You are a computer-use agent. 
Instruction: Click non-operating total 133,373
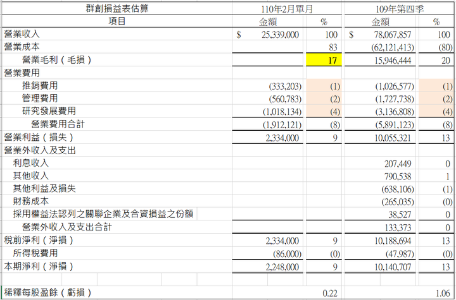398,227
